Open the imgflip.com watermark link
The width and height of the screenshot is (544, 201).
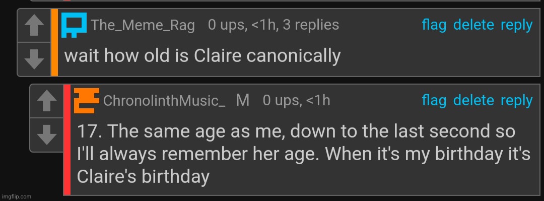(16, 196)
